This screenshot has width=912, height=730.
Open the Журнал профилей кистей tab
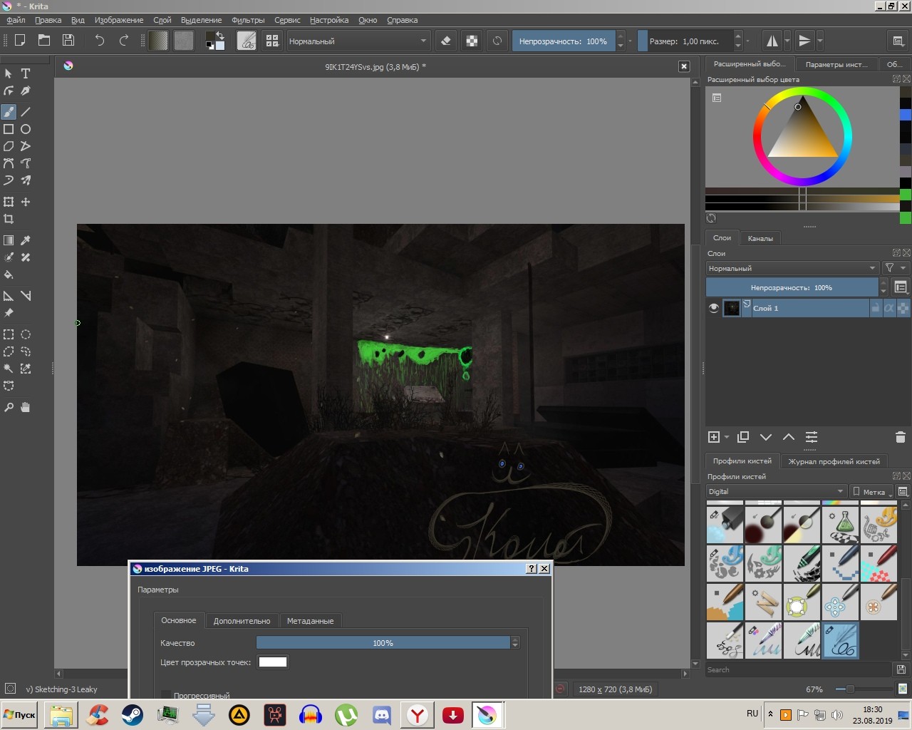[x=834, y=461]
